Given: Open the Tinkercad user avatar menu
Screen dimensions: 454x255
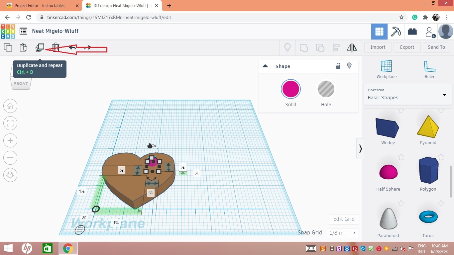Looking at the screenshot, I should (x=446, y=32).
